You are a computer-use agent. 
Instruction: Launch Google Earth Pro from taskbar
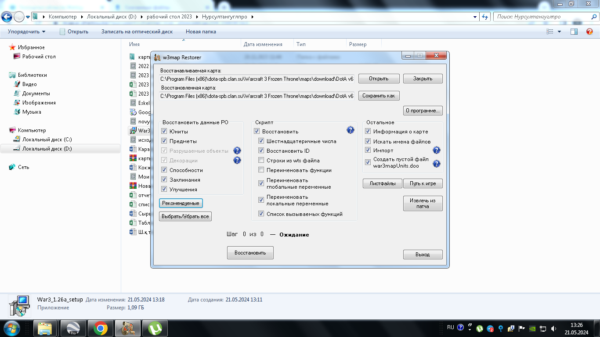(72, 328)
